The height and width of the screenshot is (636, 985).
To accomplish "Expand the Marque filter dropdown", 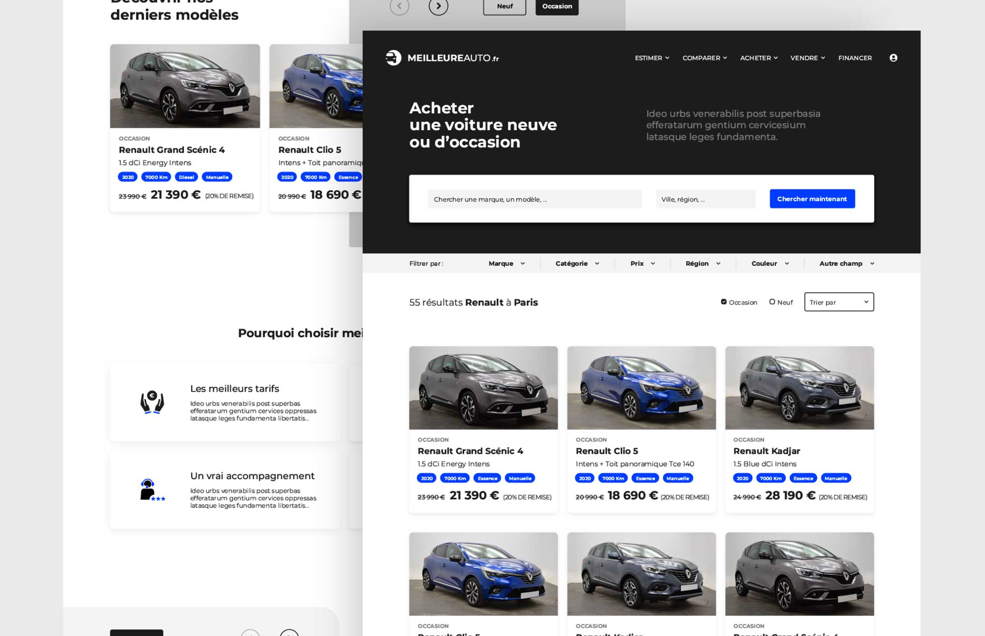I will [x=506, y=263].
